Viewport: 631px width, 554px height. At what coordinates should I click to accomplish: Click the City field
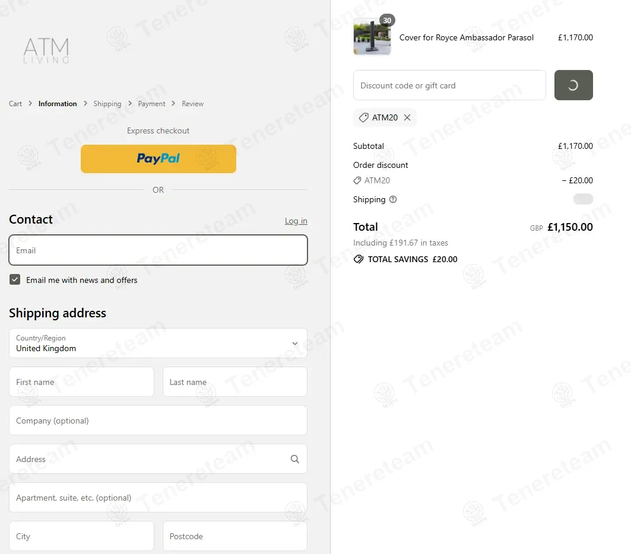click(x=81, y=536)
